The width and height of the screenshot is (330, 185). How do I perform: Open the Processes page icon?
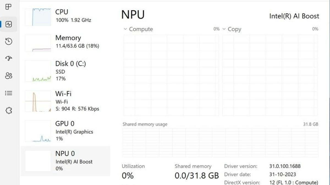tap(9, 7)
